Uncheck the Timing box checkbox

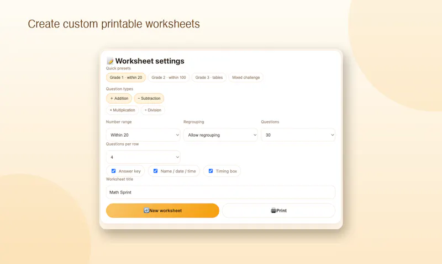(x=211, y=171)
